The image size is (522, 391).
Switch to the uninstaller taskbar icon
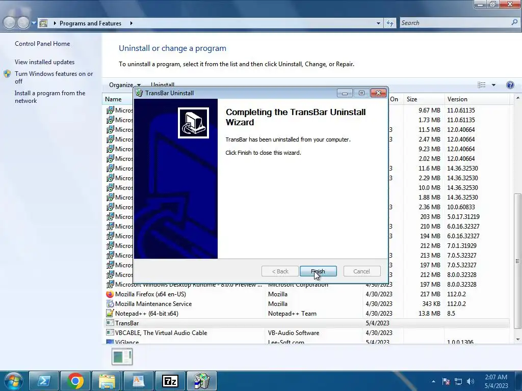(x=202, y=381)
